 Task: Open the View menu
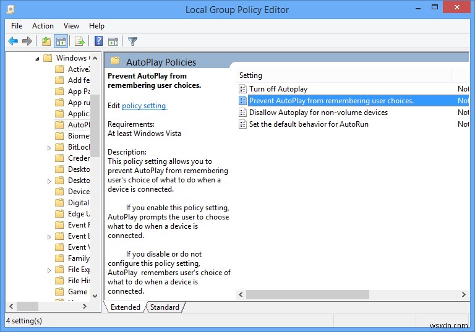[71, 26]
